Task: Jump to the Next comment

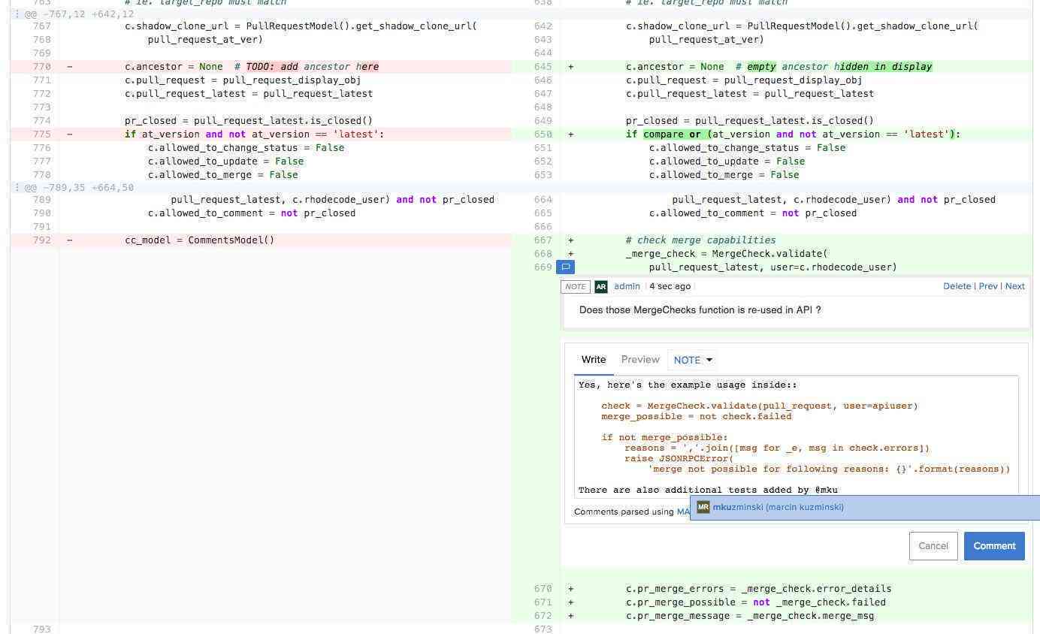Action: (1014, 286)
